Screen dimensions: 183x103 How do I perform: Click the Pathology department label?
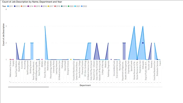[62, 64]
